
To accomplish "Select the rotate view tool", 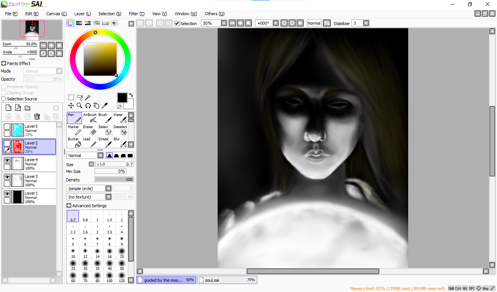I will coord(88,106).
